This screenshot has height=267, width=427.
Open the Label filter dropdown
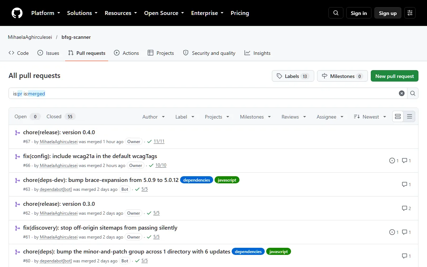[x=185, y=117]
